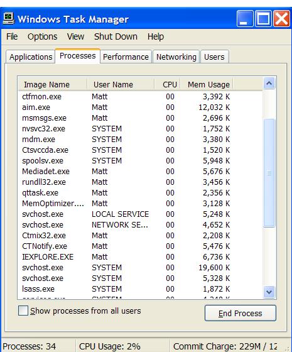
Task: Select the Mediadet.exe process
Action: click(140, 171)
